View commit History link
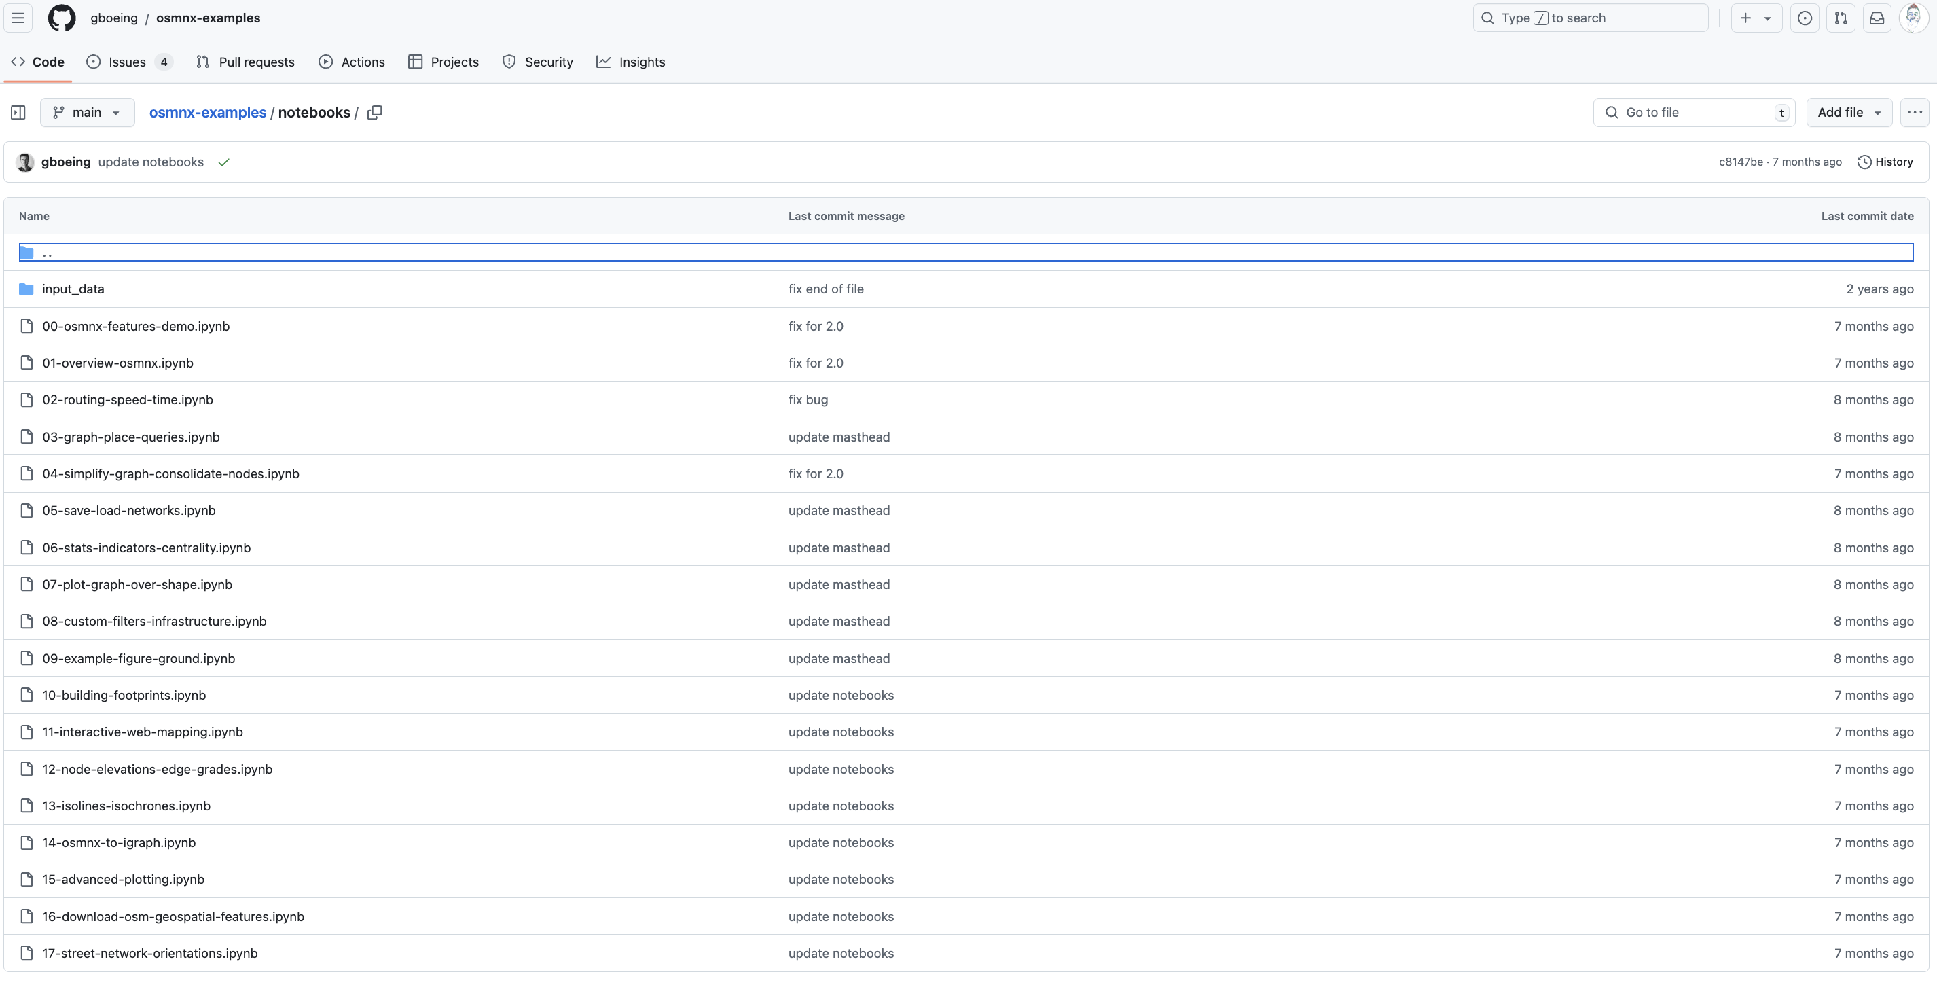 (1885, 162)
